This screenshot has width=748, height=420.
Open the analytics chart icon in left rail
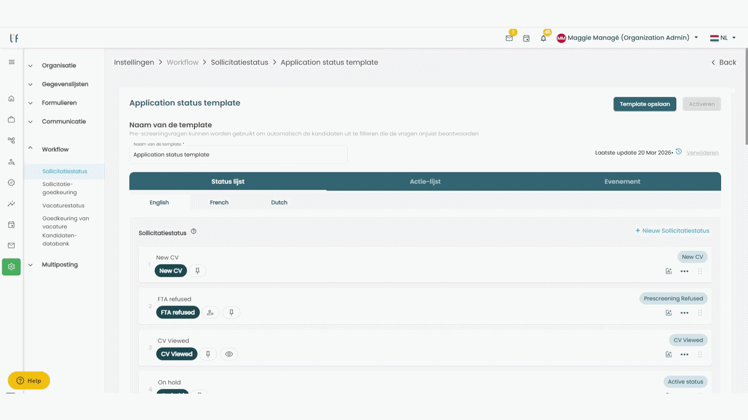point(11,204)
